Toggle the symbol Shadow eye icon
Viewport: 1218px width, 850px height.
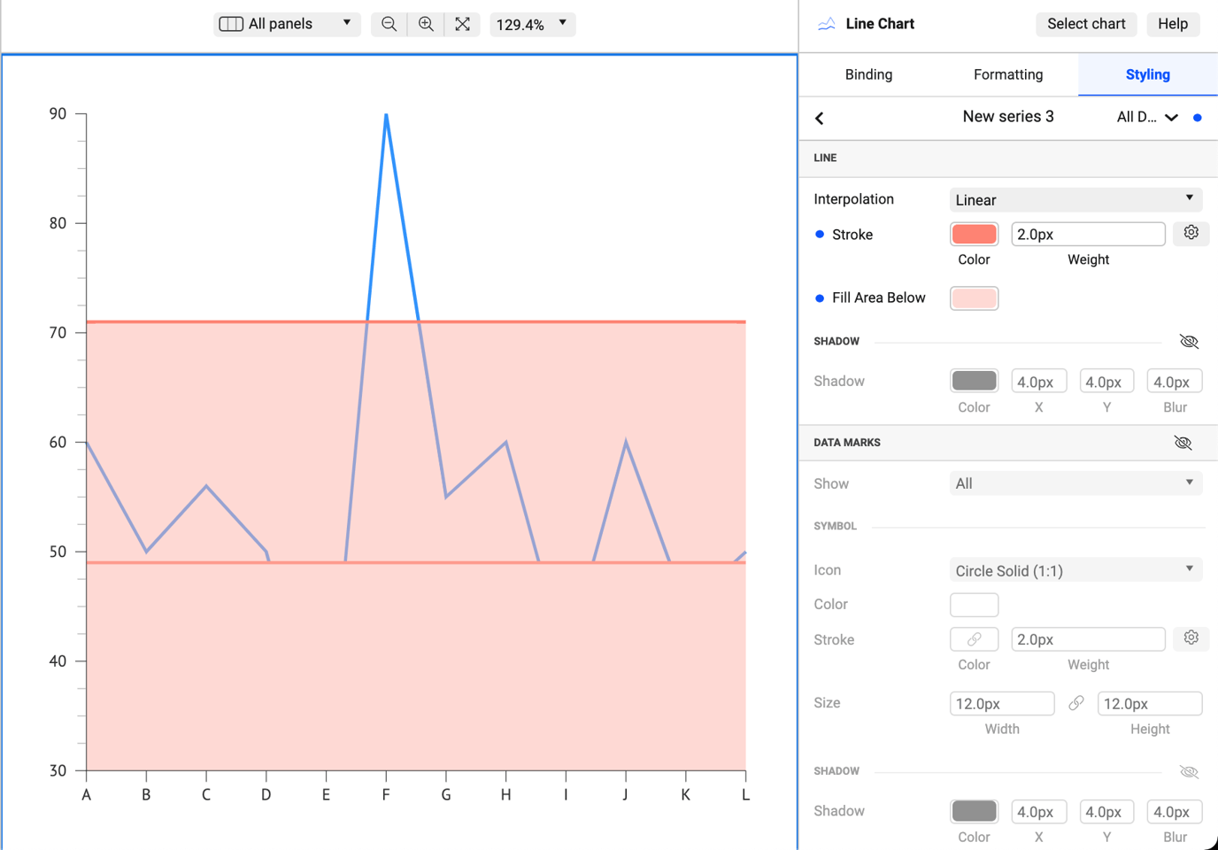pos(1189,771)
